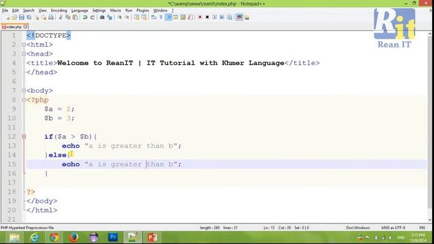The width and height of the screenshot is (434, 244).
Task: Collapse the if statement on line 12
Action: coord(24,137)
